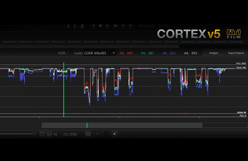Open the 2.39 aspect ratio dropdown
248x161 pixels.
click(101, 134)
